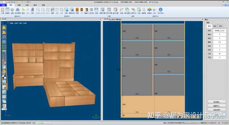
Task: Select the pencil edit icon in the ribbon
Action: tap(121, 10)
